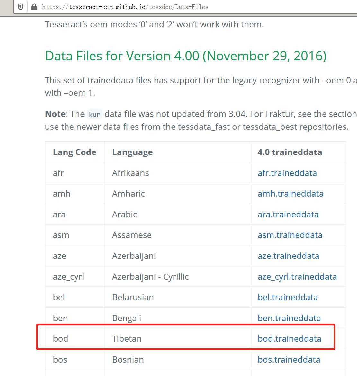357x376 pixels.
Task: Click the 4.0 traineddata column header
Action: coord(290,152)
